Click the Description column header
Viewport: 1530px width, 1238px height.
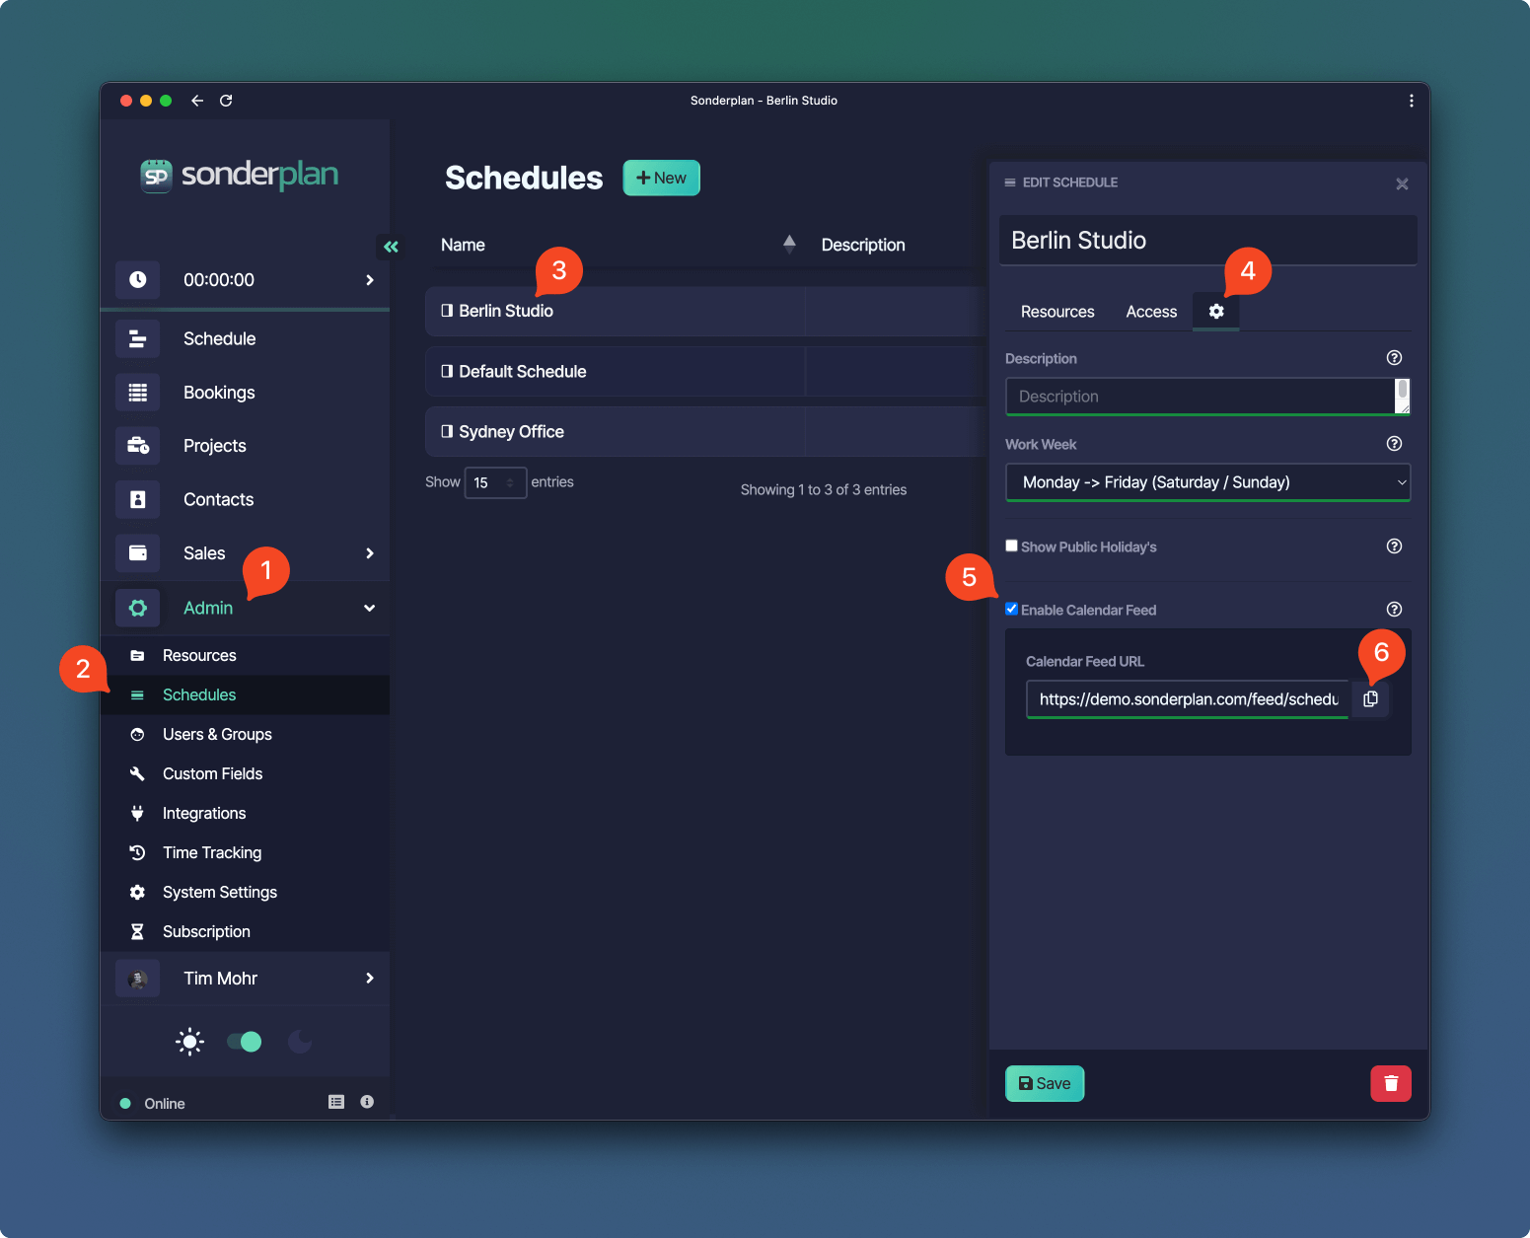click(x=863, y=245)
